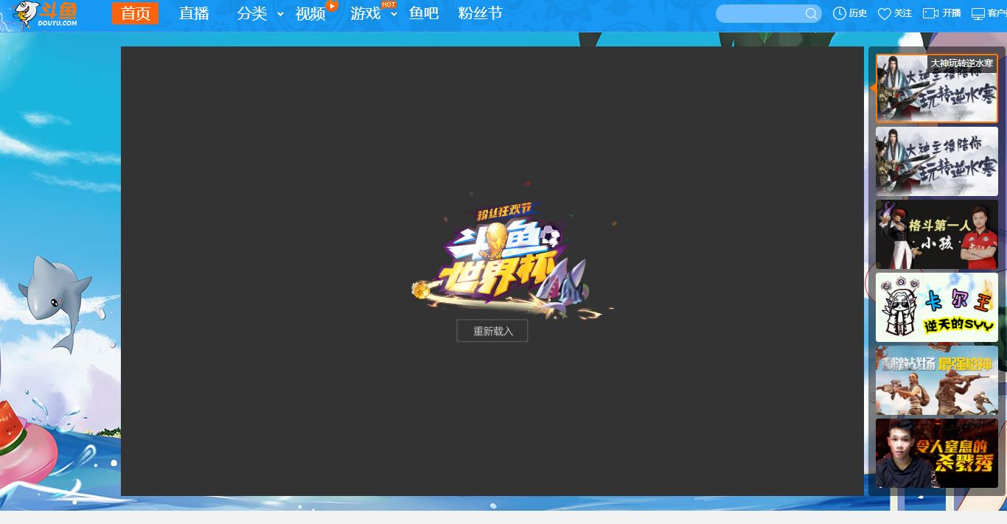Select the highlighted 大神玩转逆水寒 thumbnail
This screenshot has height=524, width=1007.
(936, 88)
